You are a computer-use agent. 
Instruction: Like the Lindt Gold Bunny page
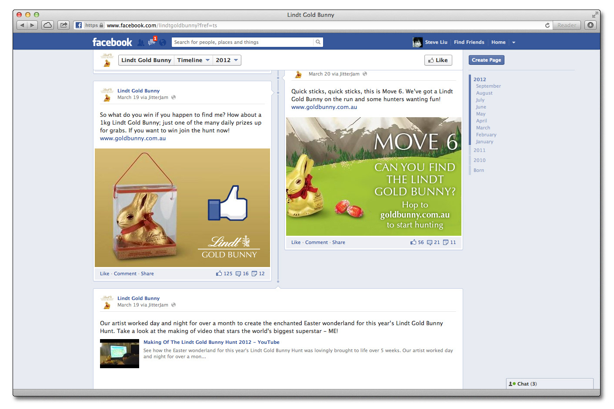(x=438, y=60)
